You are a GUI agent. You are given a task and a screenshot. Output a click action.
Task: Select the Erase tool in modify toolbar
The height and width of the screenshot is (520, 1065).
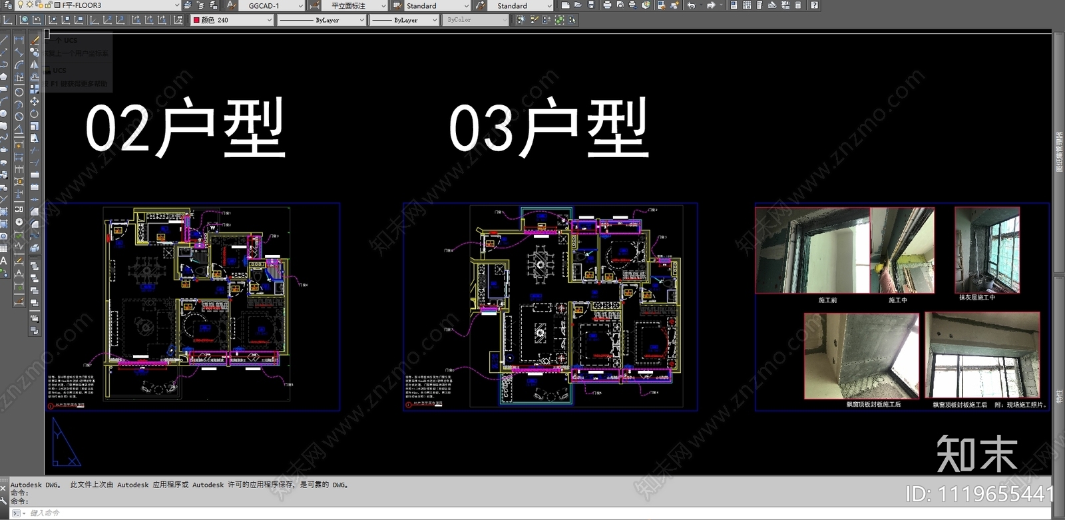pos(34,39)
